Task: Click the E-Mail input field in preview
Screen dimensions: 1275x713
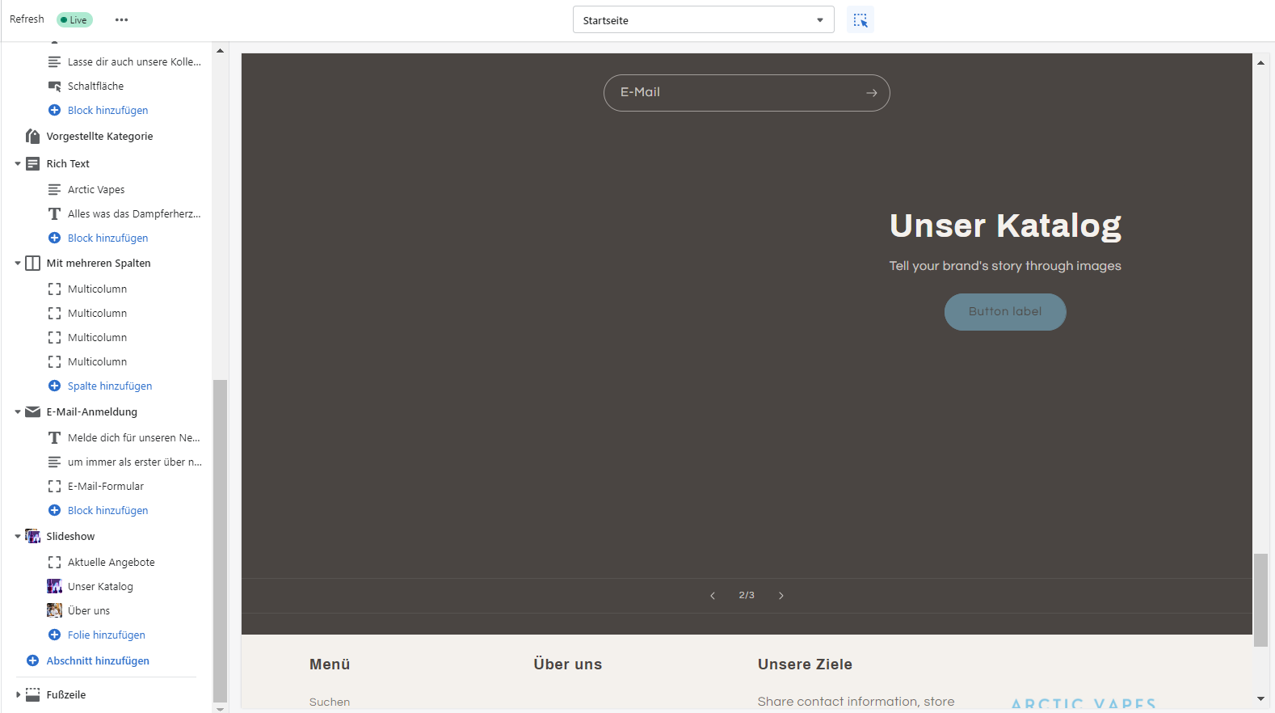Action: click(x=747, y=93)
